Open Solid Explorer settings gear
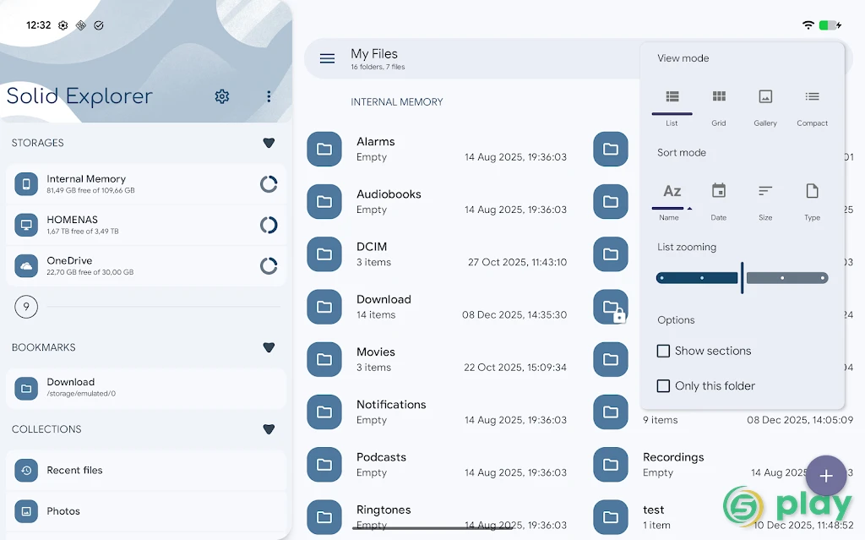This screenshot has height=540, width=865. pos(222,96)
